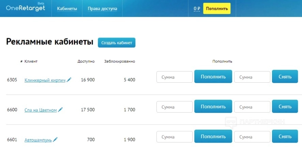The image size is (302, 147).
Task: Focus the deposit Сумма field for cabinet 6305
Action: pos(175,77)
